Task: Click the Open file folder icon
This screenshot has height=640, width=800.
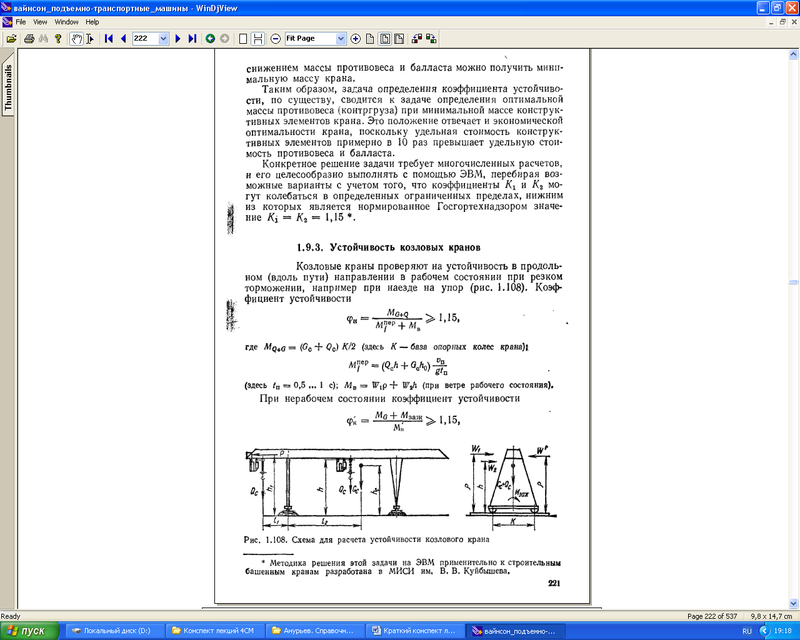Action: (x=11, y=39)
